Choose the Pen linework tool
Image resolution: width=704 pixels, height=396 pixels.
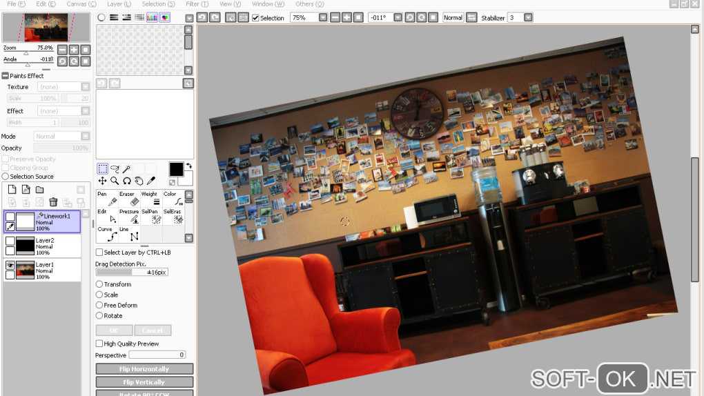[x=107, y=199]
